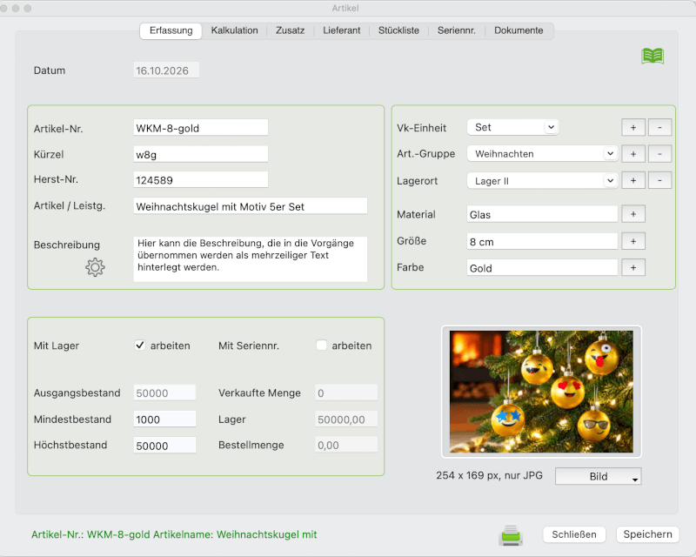Screen dimensions: 696x557
Task: Switch to the Dokumente tab
Action: point(519,30)
